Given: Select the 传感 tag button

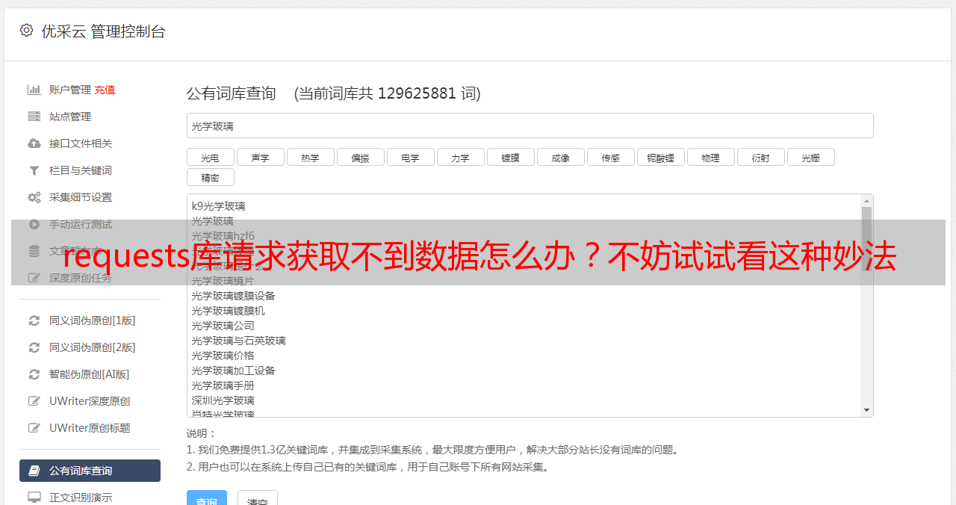Looking at the screenshot, I should click(x=610, y=157).
